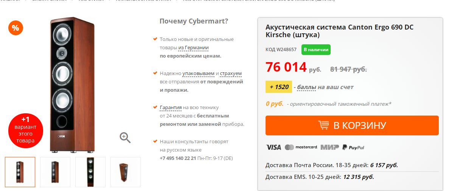Click the shopping cart icon in orange button
The image size is (449, 191).
pos(323,125)
